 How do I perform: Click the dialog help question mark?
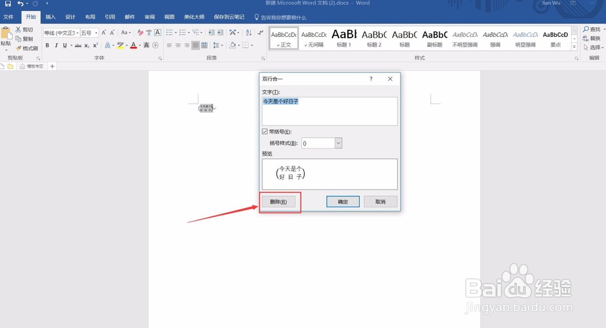(x=371, y=79)
